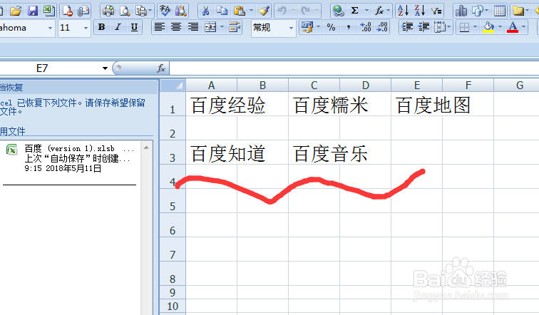The width and height of the screenshot is (539, 315).
Task: Save the workbook with floppy disk icon
Action: pyautogui.click(x=33, y=11)
